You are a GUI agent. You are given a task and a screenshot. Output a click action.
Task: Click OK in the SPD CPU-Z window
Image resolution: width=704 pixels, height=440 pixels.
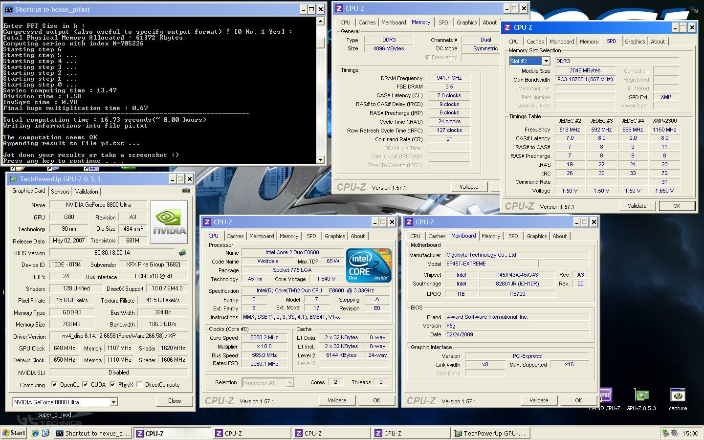tap(677, 206)
